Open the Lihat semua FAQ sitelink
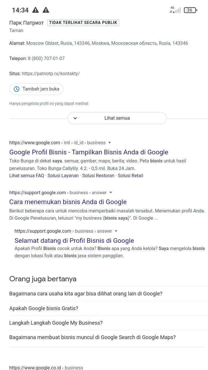 27,175
